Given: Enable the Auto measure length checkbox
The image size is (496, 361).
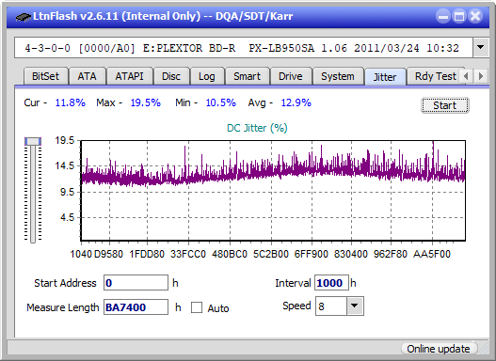Looking at the screenshot, I should coord(197,307).
